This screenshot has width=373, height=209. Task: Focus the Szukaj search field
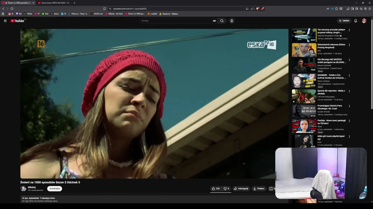177,21
